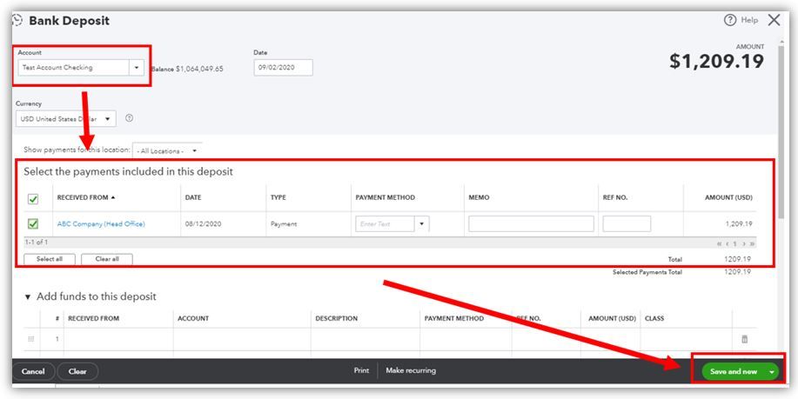Click the Received From cell in row 1

(118, 339)
